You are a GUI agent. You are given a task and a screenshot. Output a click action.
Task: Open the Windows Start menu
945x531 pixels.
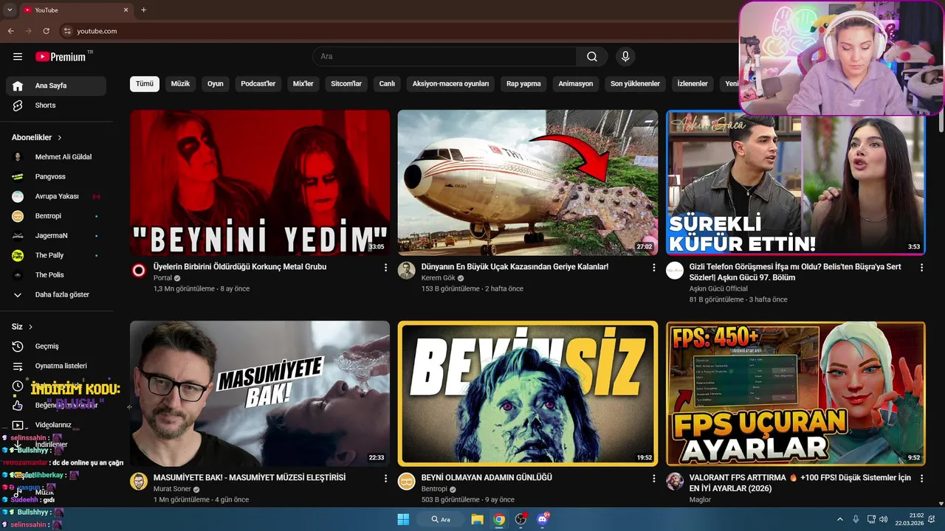click(403, 519)
